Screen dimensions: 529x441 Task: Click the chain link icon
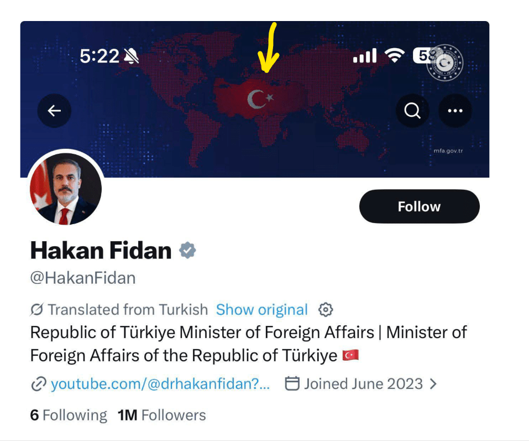tap(38, 384)
